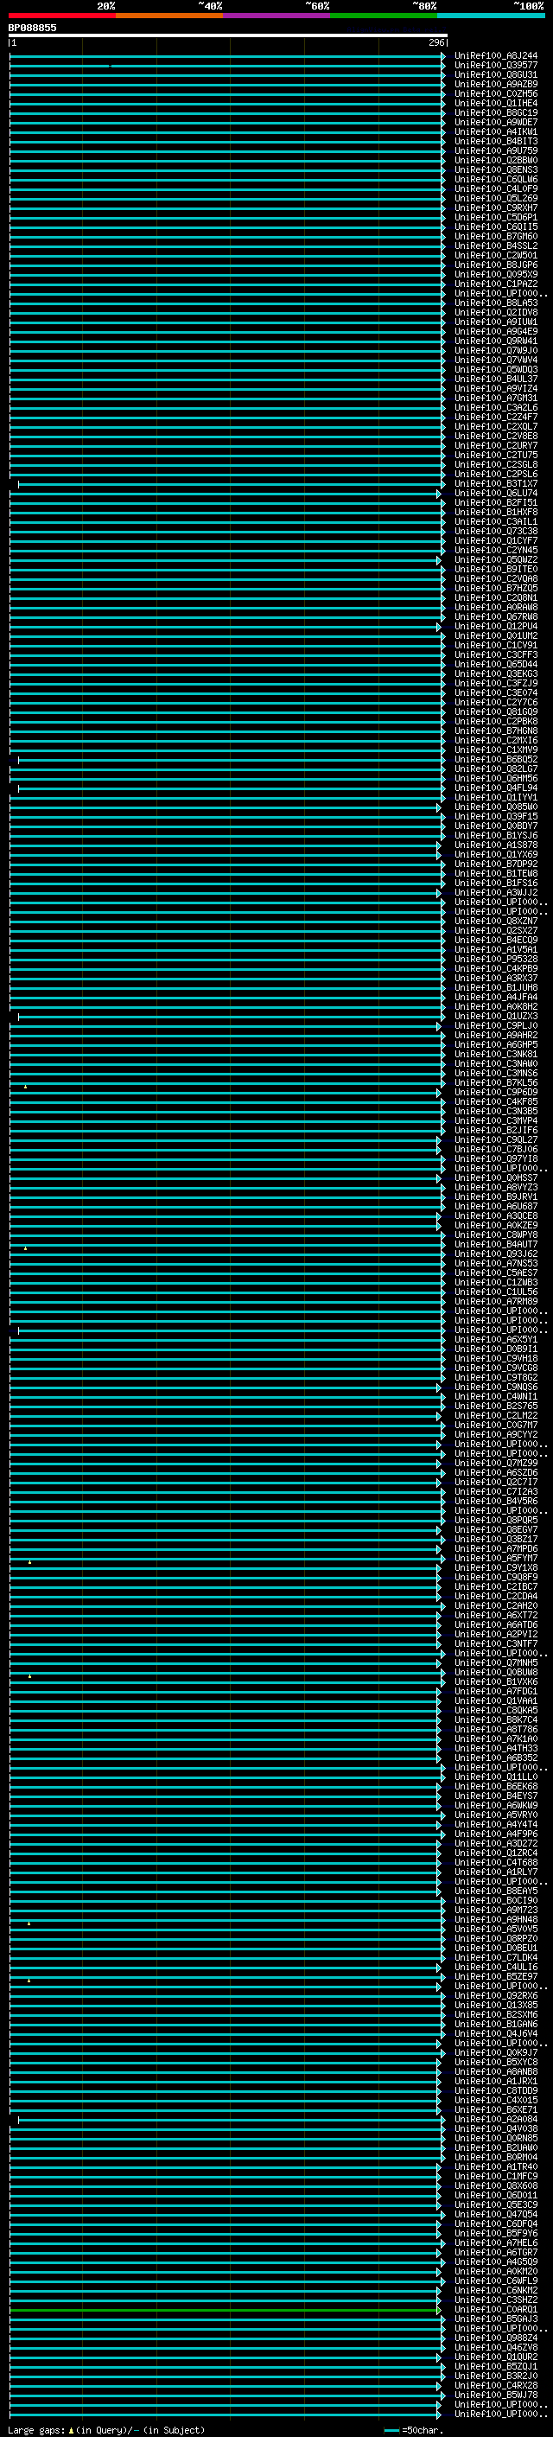Select the UniRef100_Q39F15 label
The image size is (553, 2437).
495,816
